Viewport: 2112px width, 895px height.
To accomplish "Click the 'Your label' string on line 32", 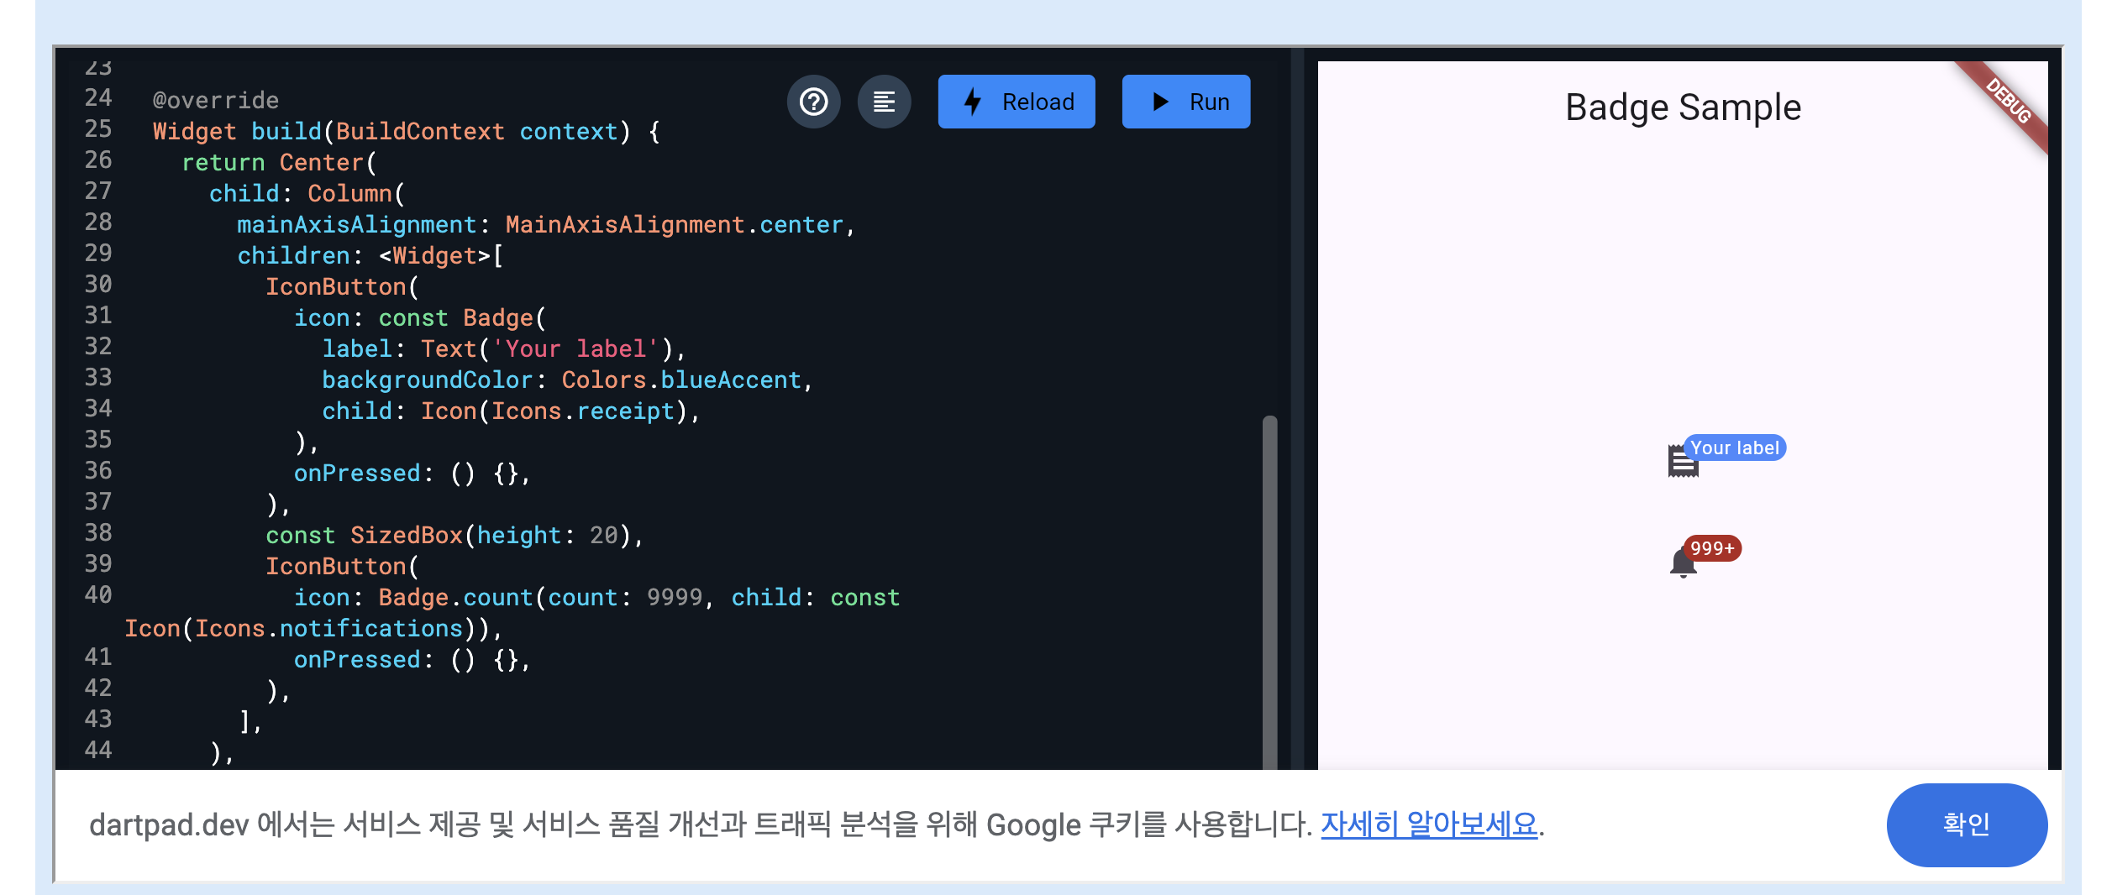I will coord(575,349).
